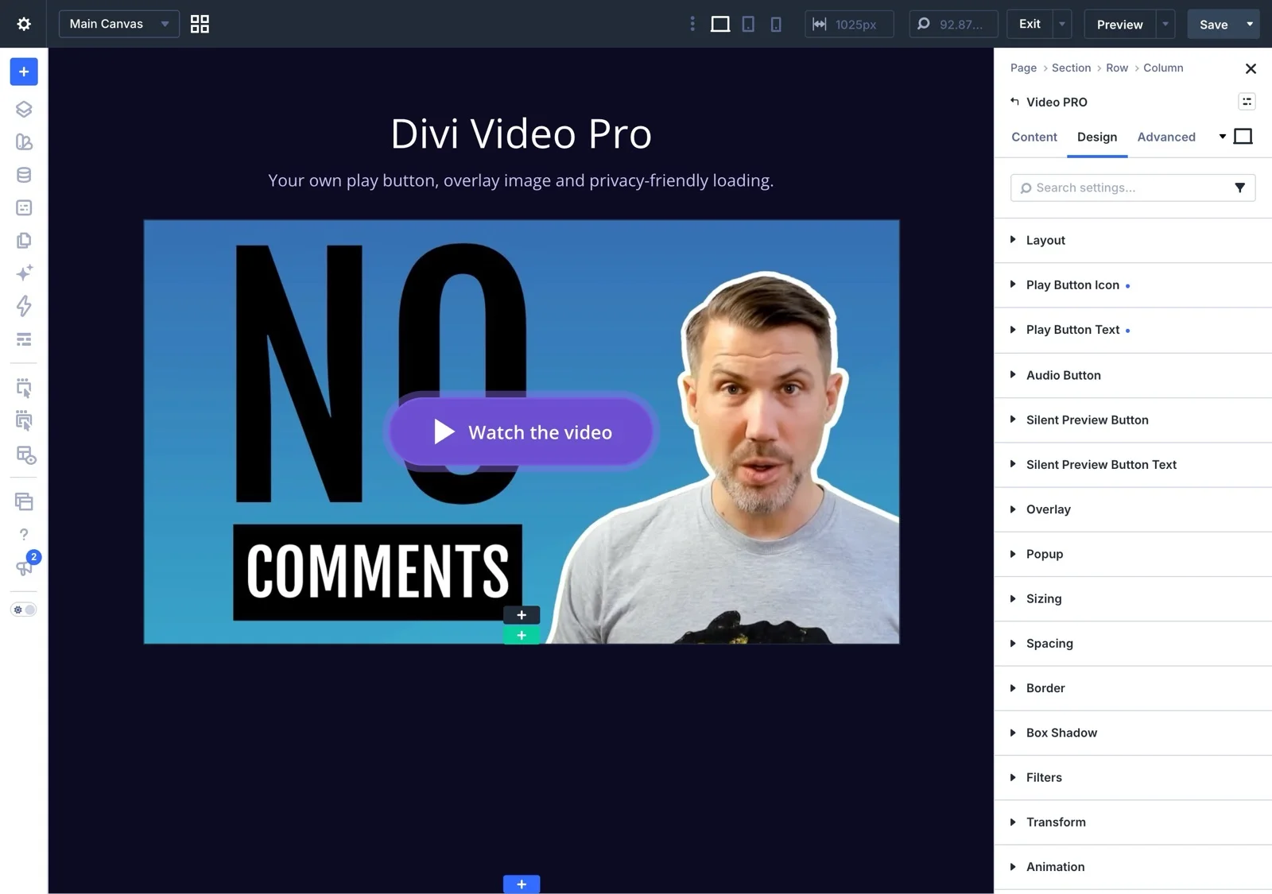Click the filter funnel icon in search settings
1272x894 pixels.
point(1239,188)
